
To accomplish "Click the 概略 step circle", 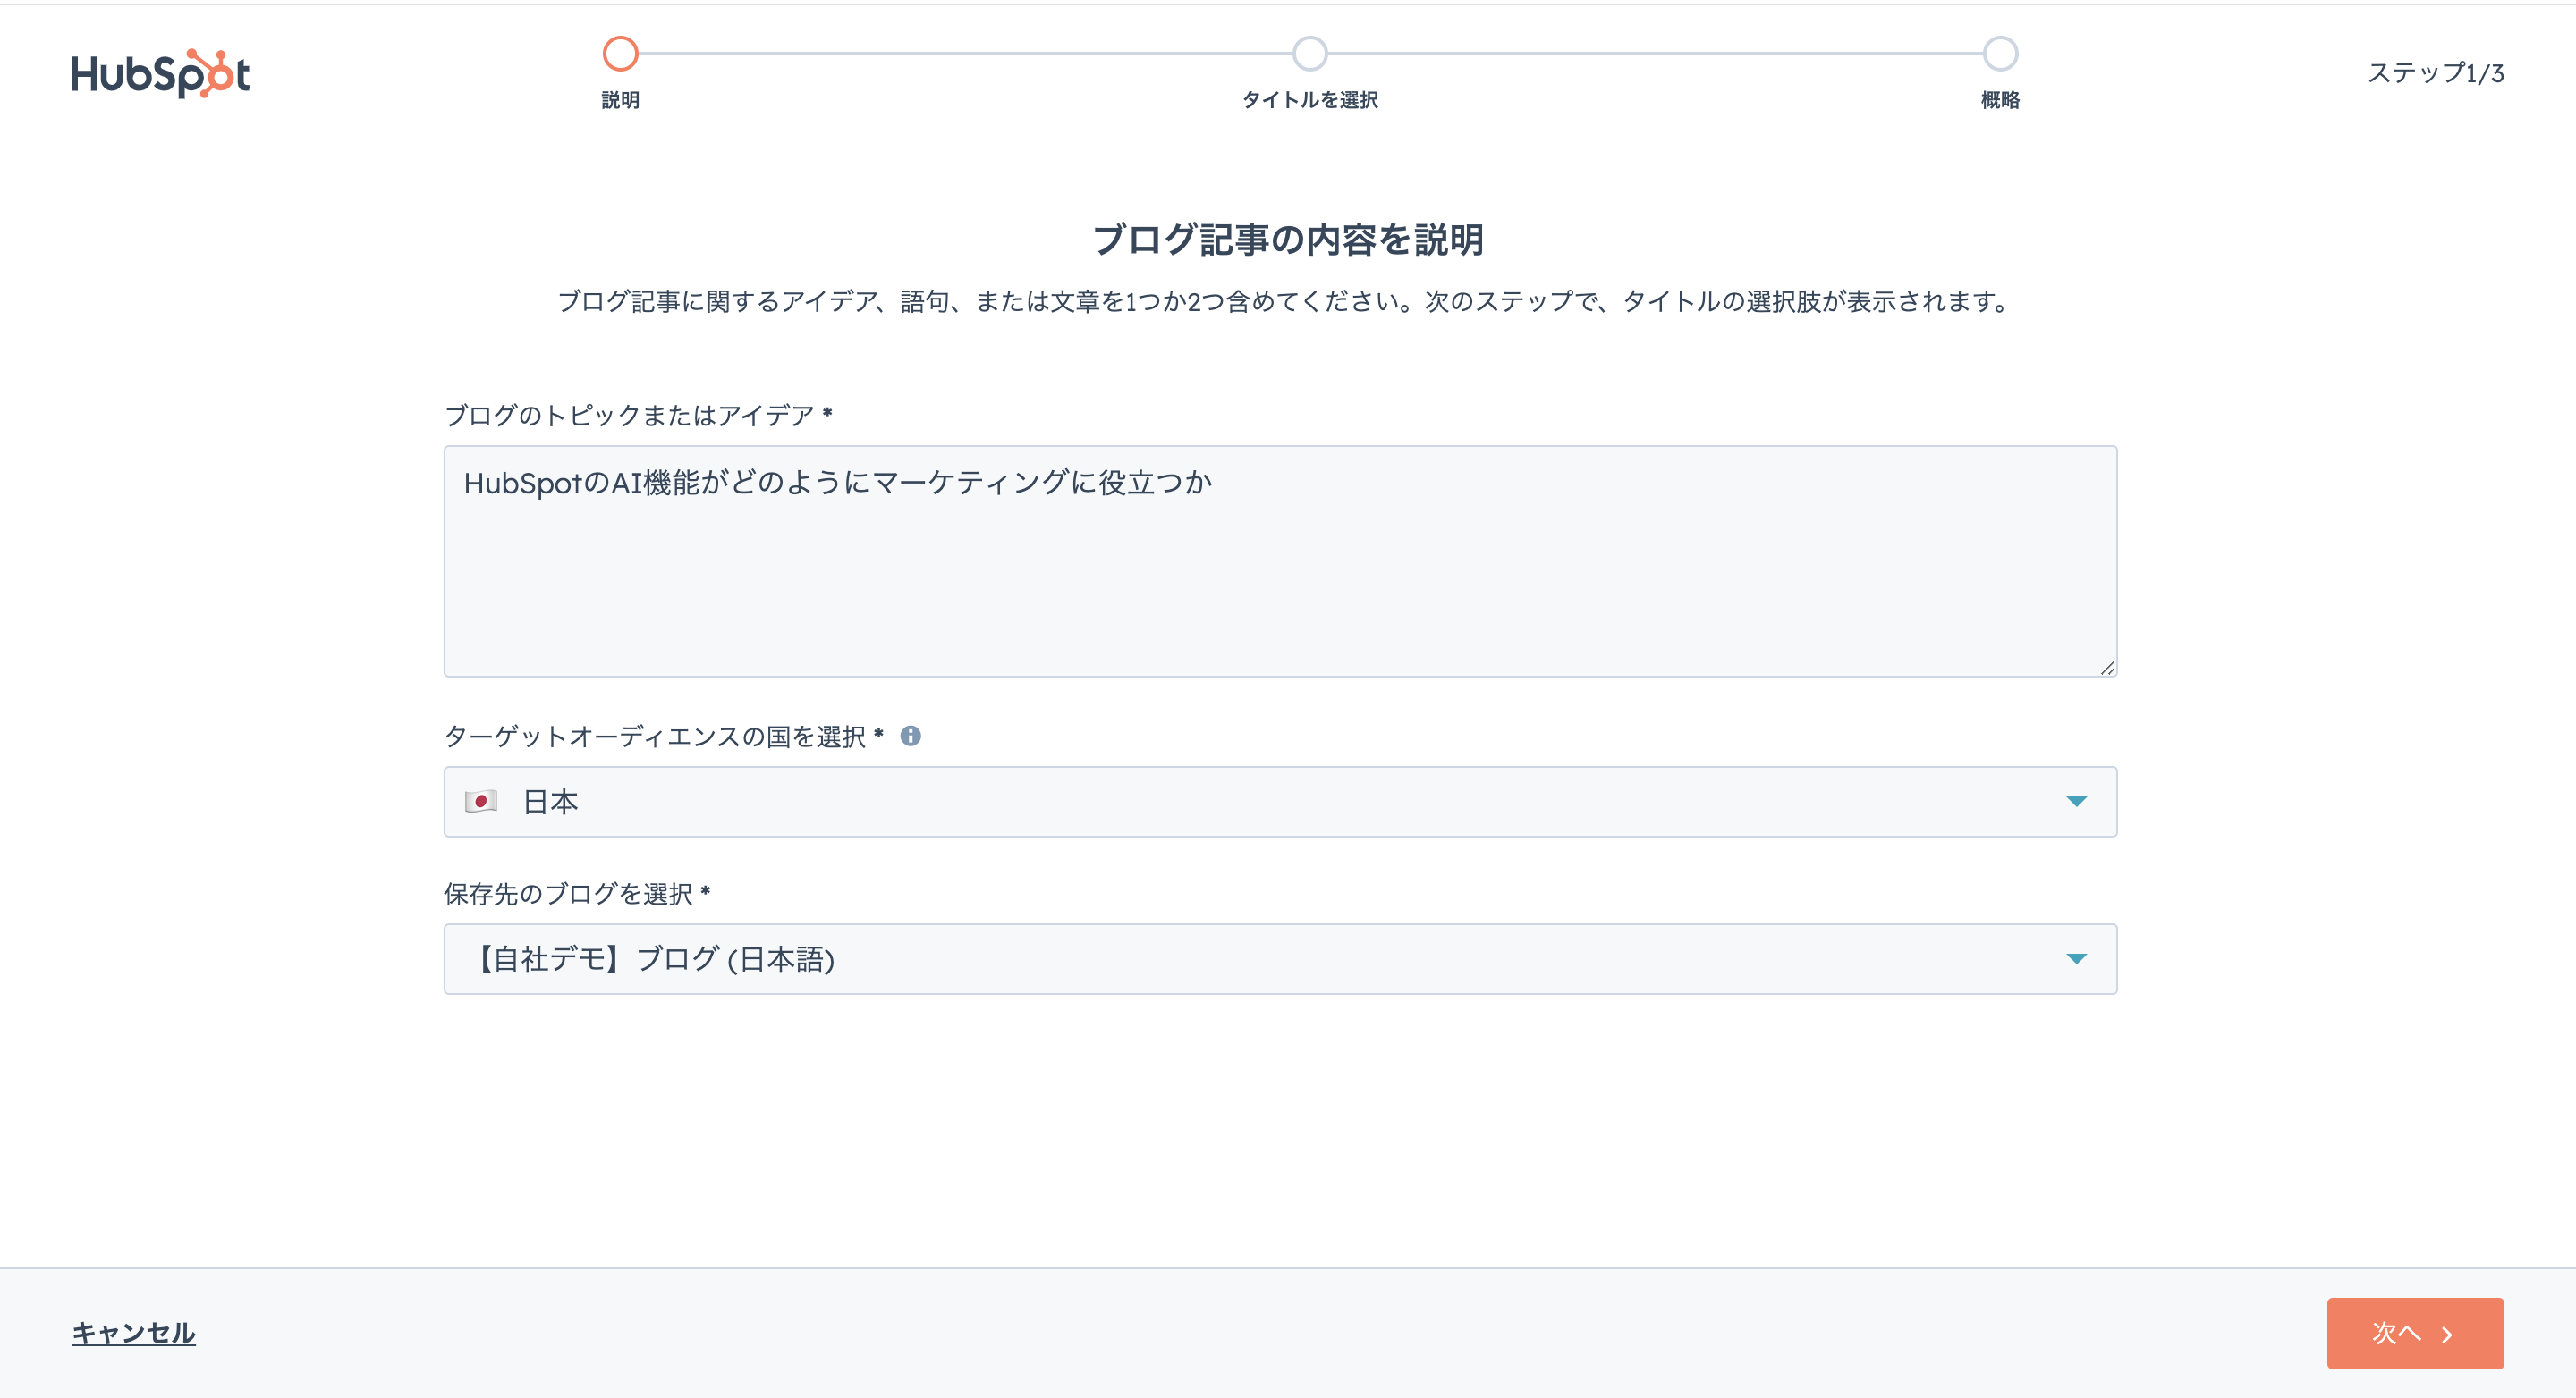I will [x=2000, y=54].
